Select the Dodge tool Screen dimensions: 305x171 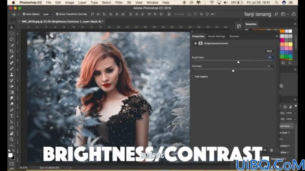pos(12,104)
